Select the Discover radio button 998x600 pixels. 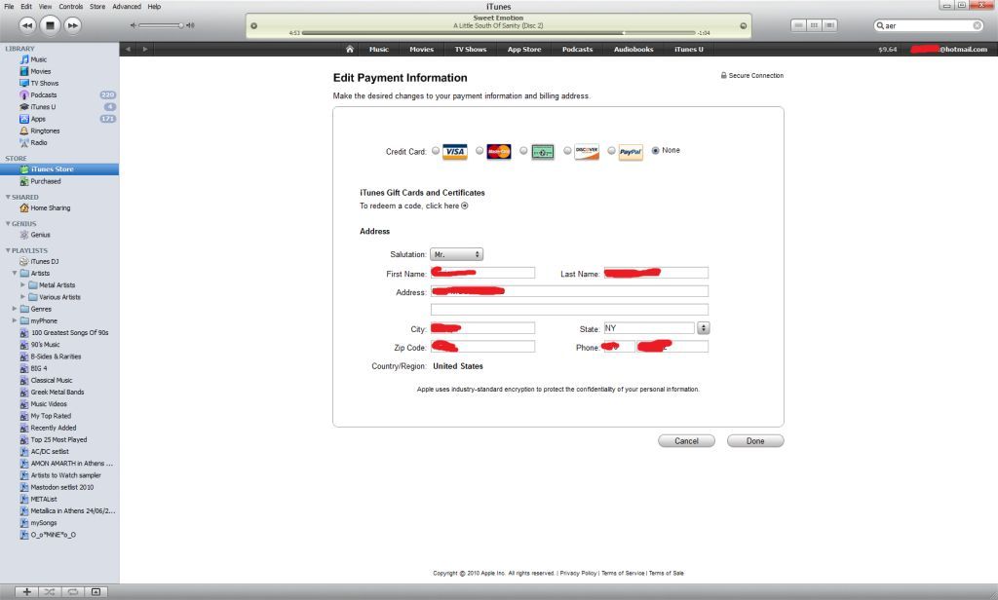click(x=567, y=151)
